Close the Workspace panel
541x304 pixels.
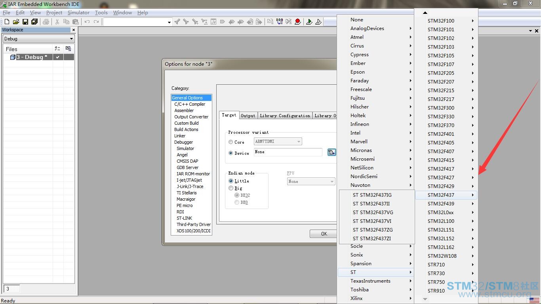73,30
